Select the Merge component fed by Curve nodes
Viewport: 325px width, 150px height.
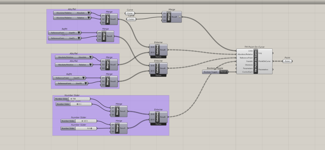point(169,17)
